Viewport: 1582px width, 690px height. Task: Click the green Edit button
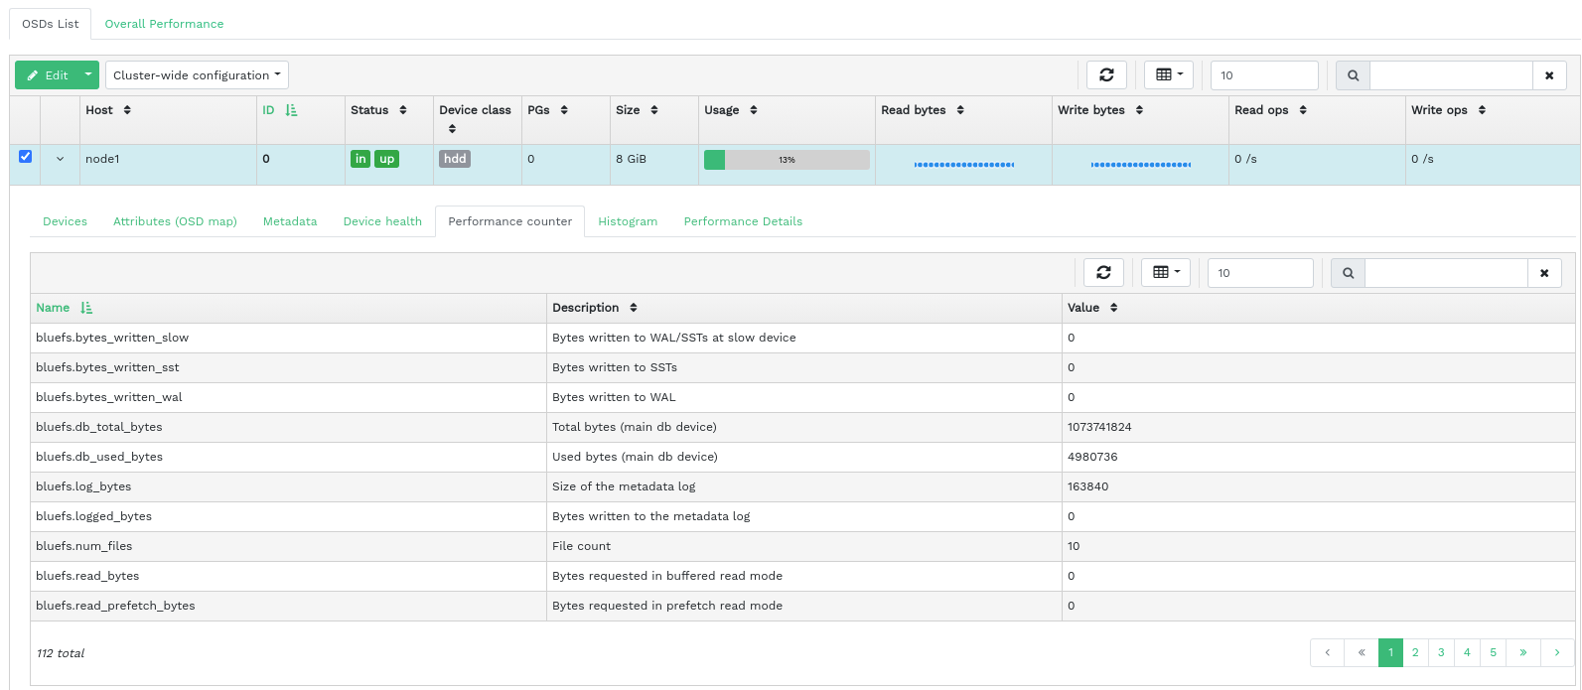click(48, 75)
